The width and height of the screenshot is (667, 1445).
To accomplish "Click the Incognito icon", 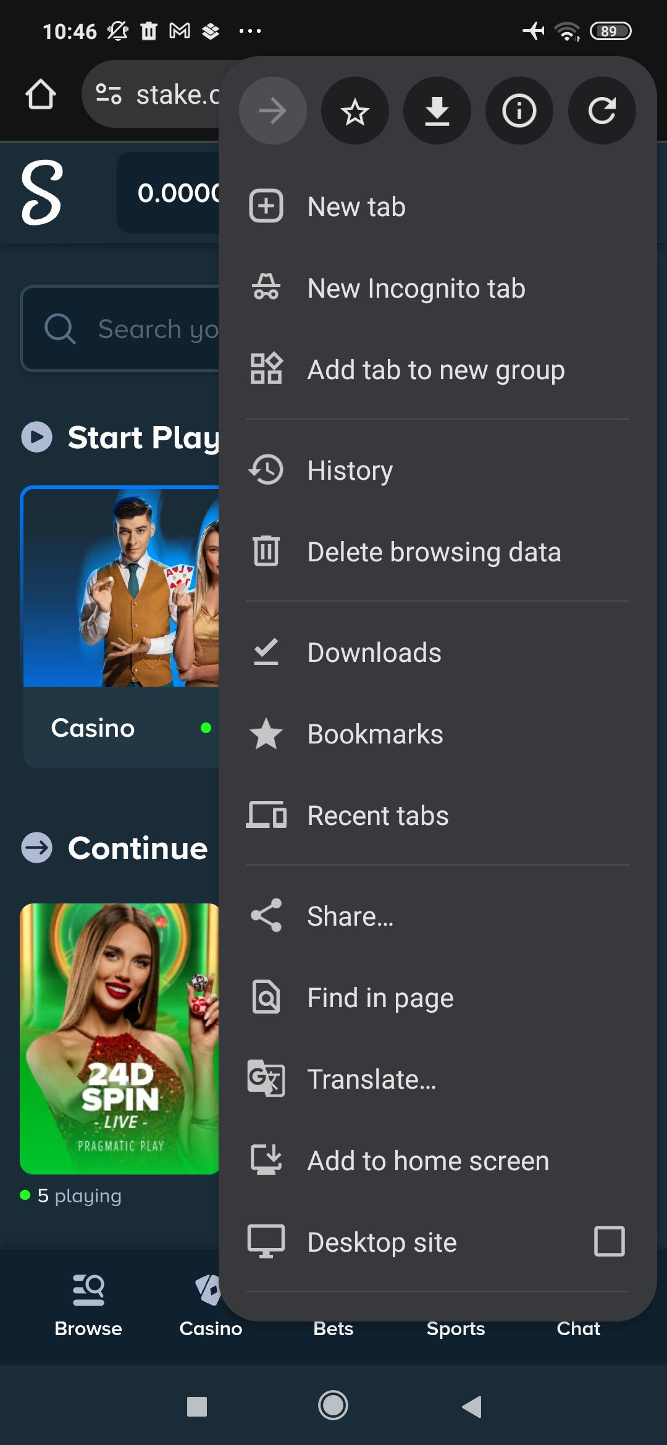I will point(266,288).
